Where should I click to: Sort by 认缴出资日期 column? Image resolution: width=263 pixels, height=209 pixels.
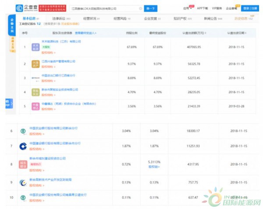[237, 33]
